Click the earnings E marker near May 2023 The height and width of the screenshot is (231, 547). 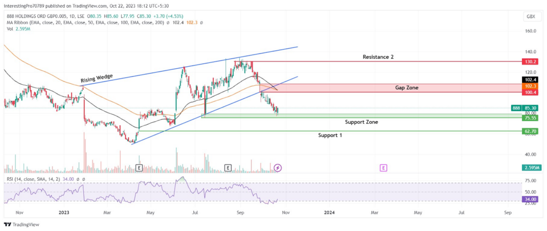tap(139, 168)
